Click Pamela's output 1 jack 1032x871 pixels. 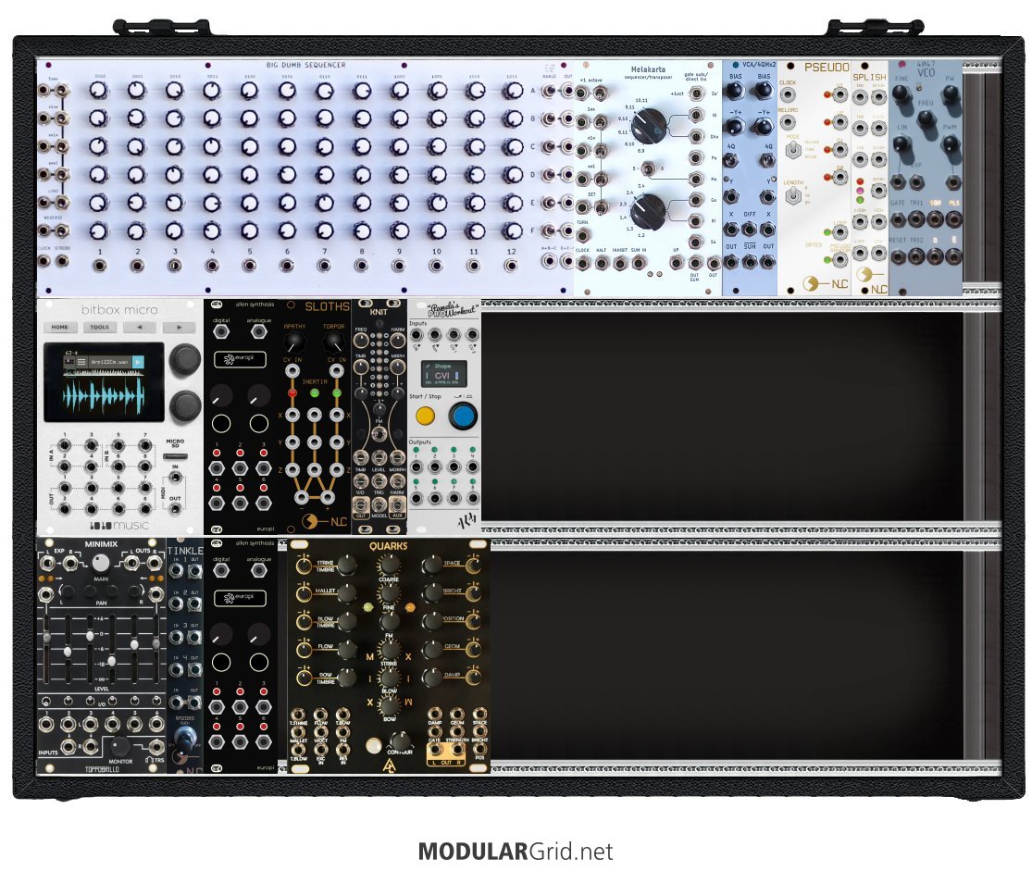click(x=416, y=467)
